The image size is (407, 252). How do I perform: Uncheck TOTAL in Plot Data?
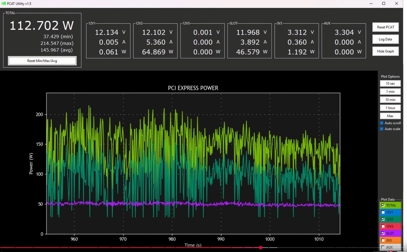(383, 205)
